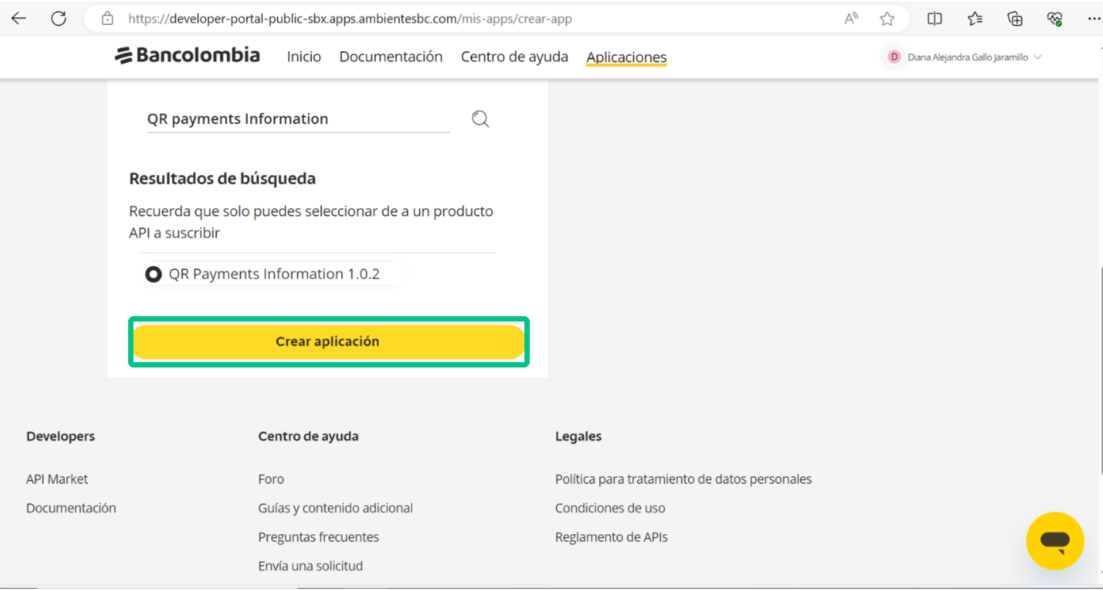1103x590 pixels.
Task: Click the Bancolombia logo
Action: tap(187, 55)
